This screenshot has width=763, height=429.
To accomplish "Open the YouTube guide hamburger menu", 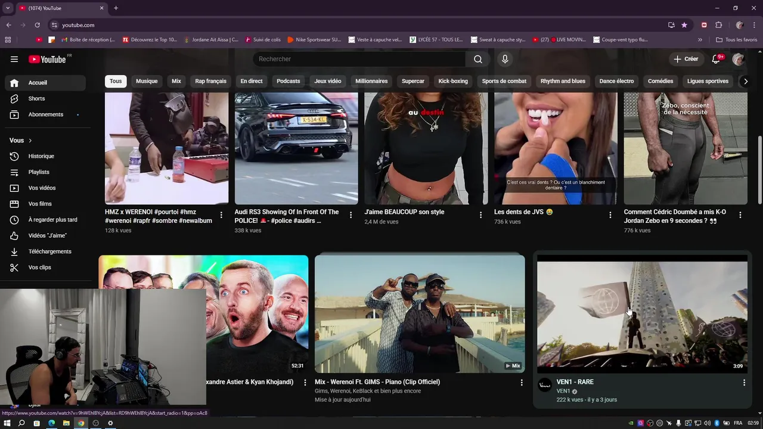I will [14, 59].
